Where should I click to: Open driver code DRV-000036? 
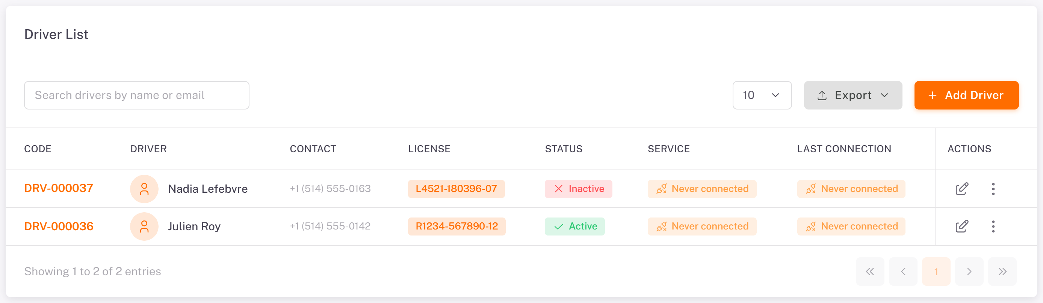59,226
